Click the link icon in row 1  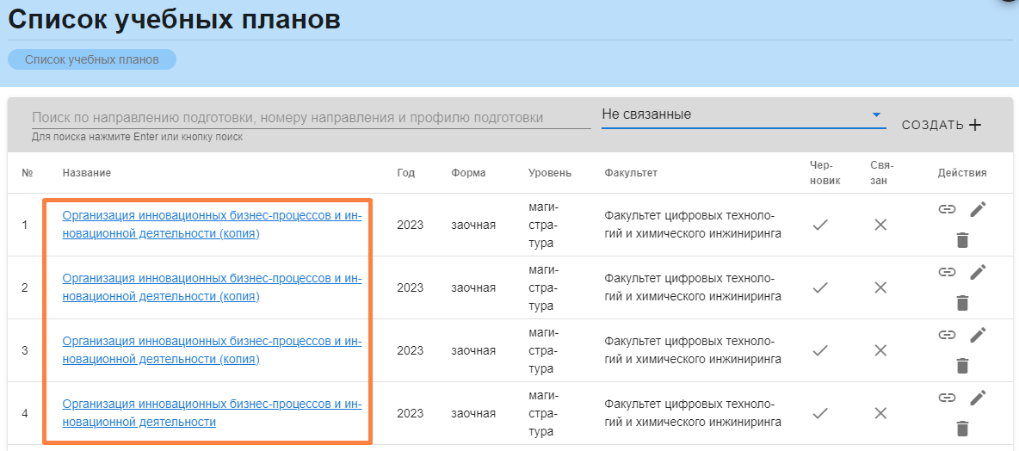pos(947,209)
